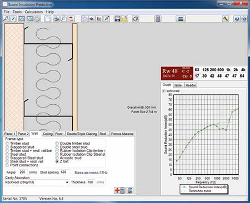Open the calculator toolbar icon
The image size is (250, 203).
click(158, 19)
